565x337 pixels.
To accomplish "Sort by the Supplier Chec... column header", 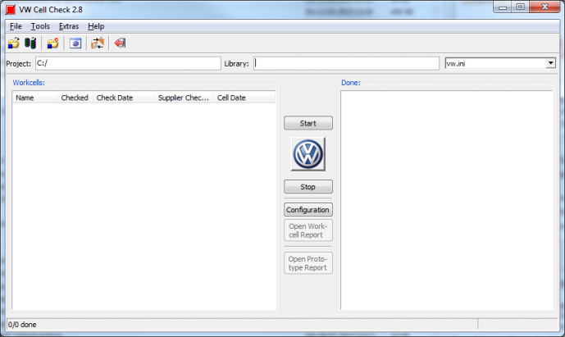I will (x=185, y=98).
